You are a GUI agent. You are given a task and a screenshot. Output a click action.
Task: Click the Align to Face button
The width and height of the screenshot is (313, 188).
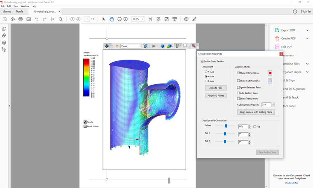(x=216, y=88)
